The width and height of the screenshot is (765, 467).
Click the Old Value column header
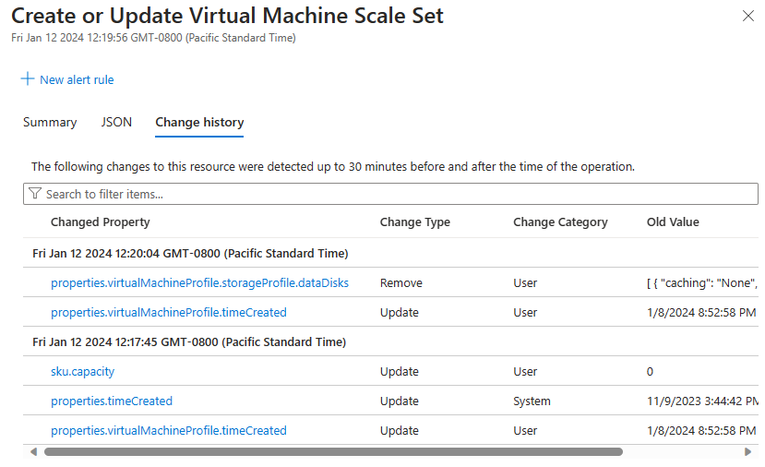(673, 222)
